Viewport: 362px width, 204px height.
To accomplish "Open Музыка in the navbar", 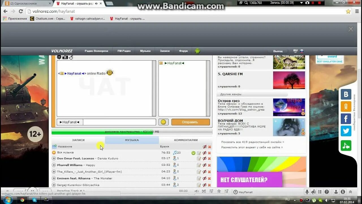I will point(145,51).
